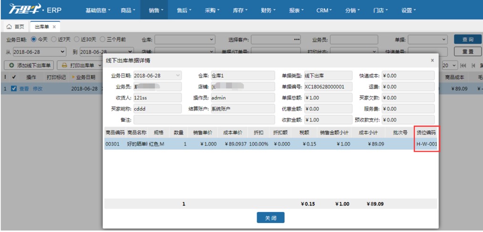Viewport: 483px width, 232px height.
Task: Click the 单据编号 field XC180628000001
Action: 329,87
